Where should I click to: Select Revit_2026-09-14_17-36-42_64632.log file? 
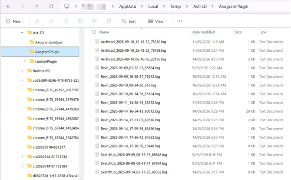(x=130, y=137)
